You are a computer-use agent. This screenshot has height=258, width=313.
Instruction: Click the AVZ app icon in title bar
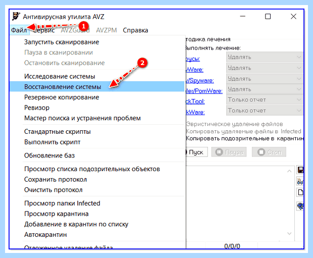[16, 16]
